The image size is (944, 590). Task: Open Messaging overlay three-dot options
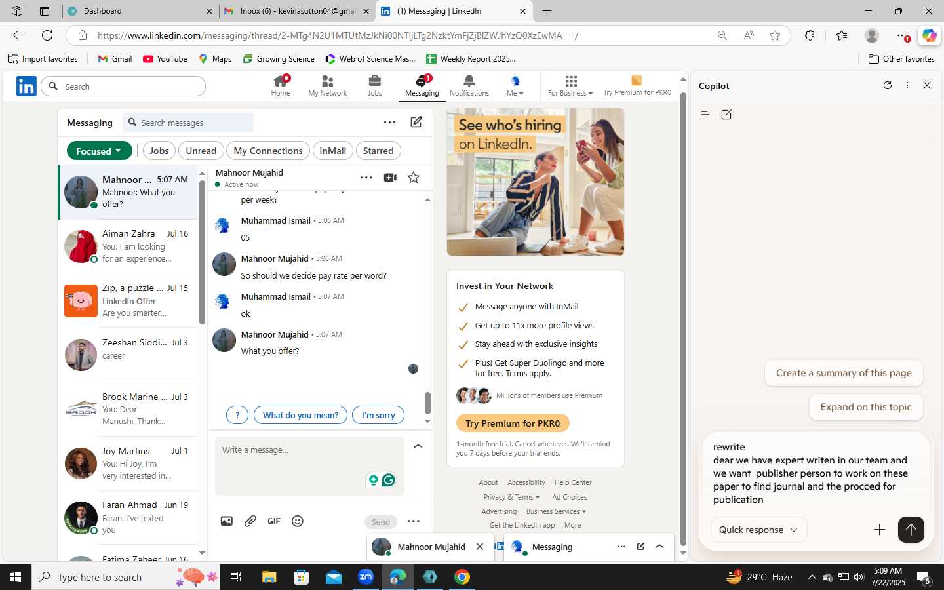[621, 547]
